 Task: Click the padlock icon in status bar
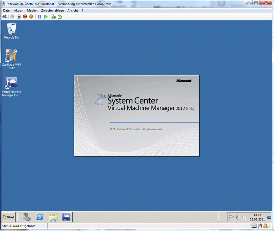pyautogui.click(x=265, y=226)
